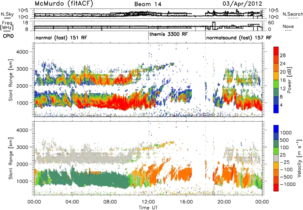Click the "-1000" velocity colorbar value
The height and width of the screenshot is (210, 303).
287,184
